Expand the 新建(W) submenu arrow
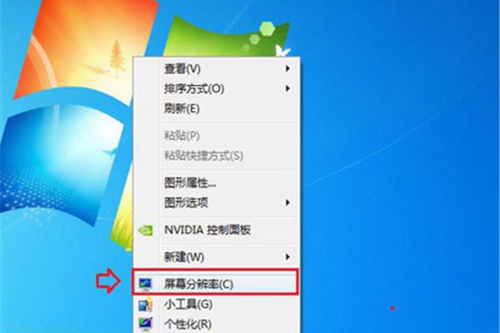500x333 pixels. 287,256
